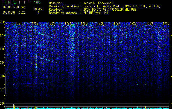172x109 pixels.
Task: Select the ICOM IC-575 receiver description
Action: (110, 10)
